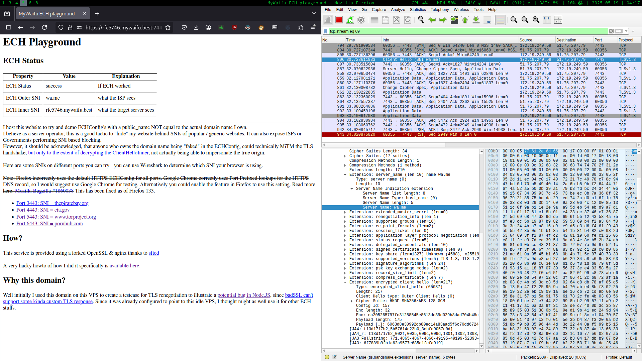Open the Port 5443 torproject.org link

[56, 217]
